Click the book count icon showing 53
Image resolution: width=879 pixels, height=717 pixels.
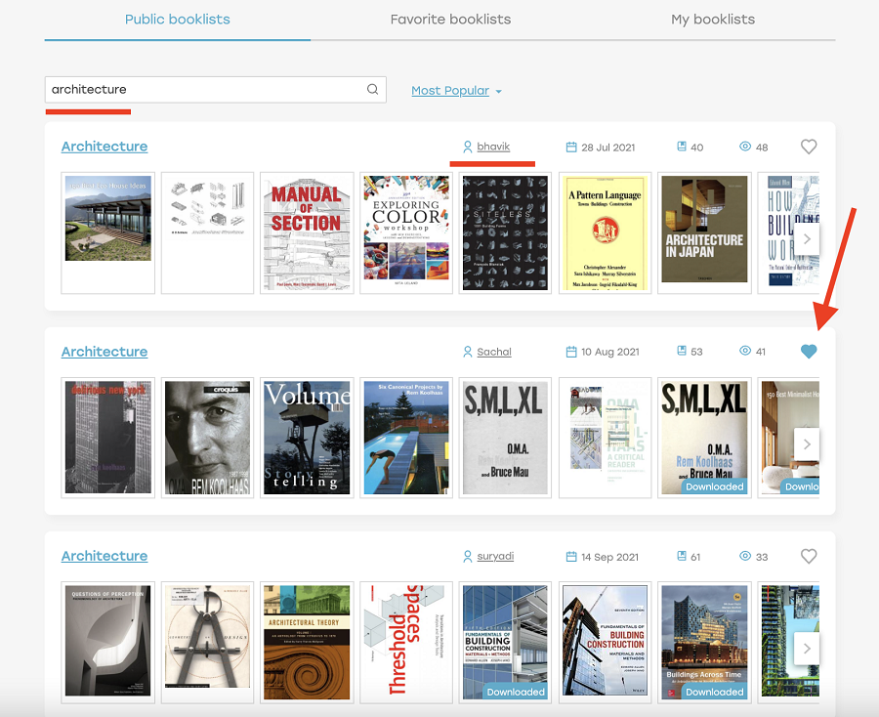[682, 351]
